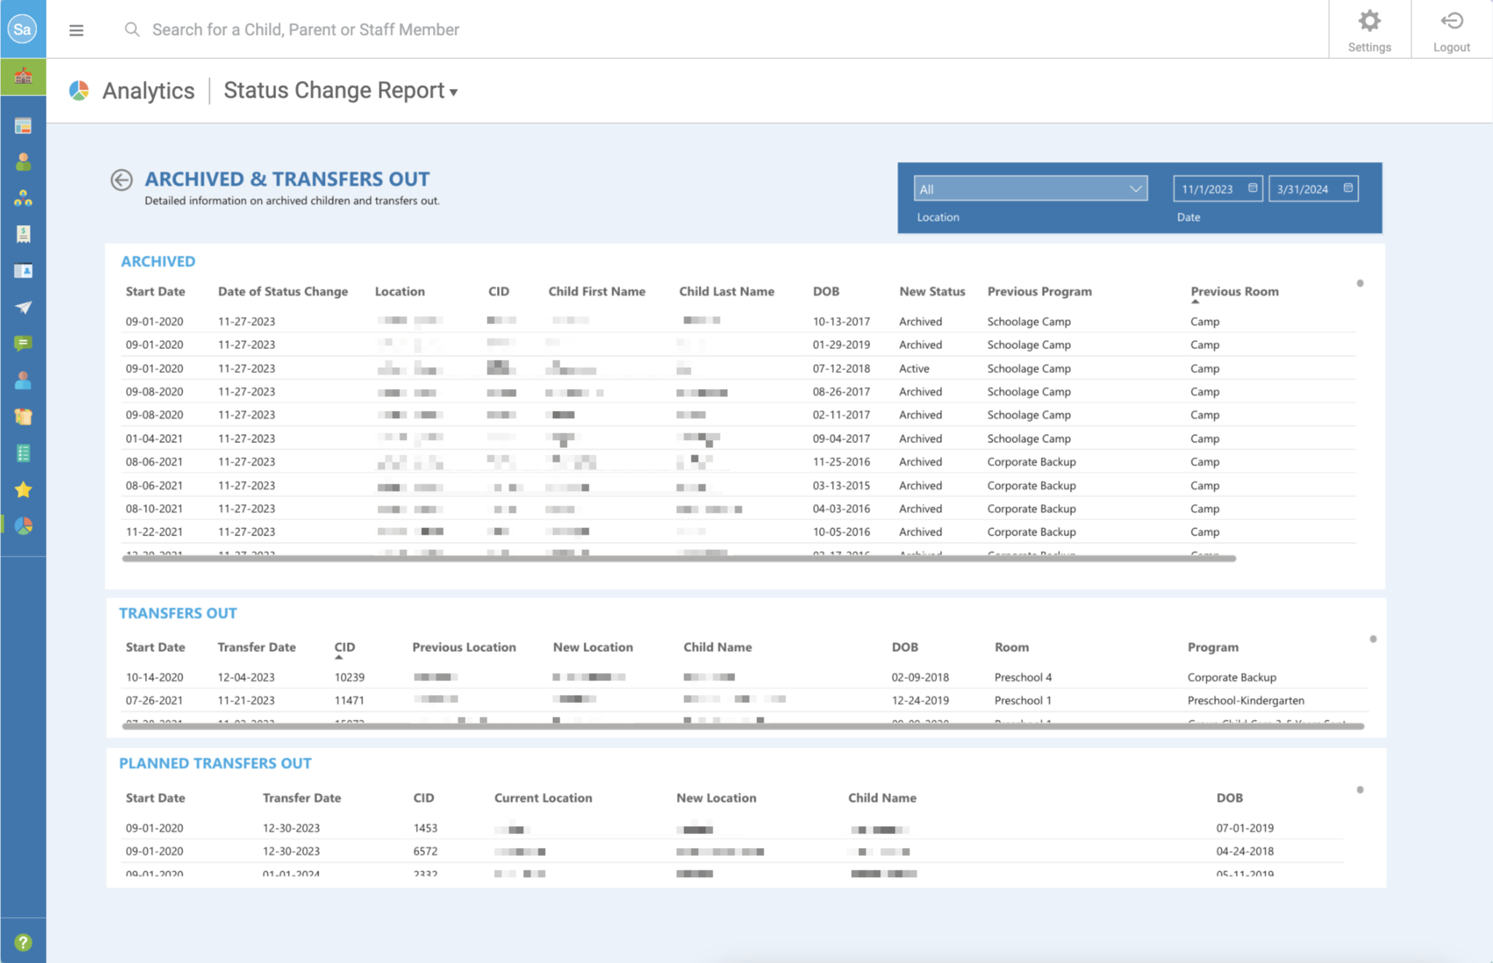Screen dimensions: 1493x963
Task: Select the star ratings icon
Action: [x=23, y=490]
